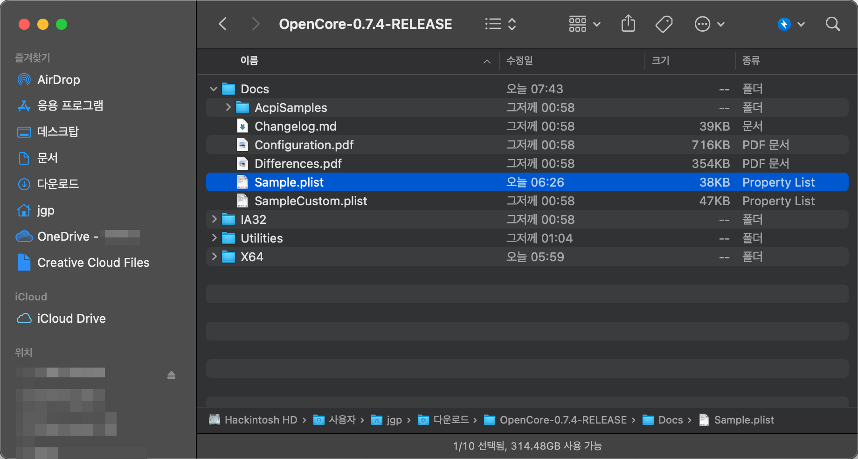Click Sample.plist in the path bar
858x459 pixels.
(x=737, y=420)
